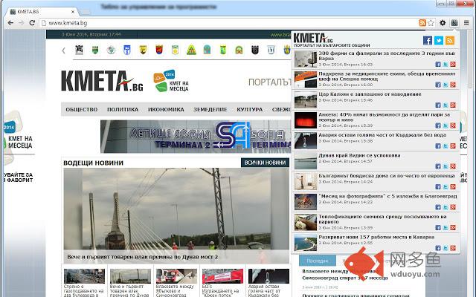Open popup headline 'Авария остави голяма част от Кърджали без вода'
The width and height of the screenshot is (476, 297).
pyautogui.click(x=382, y=135)
